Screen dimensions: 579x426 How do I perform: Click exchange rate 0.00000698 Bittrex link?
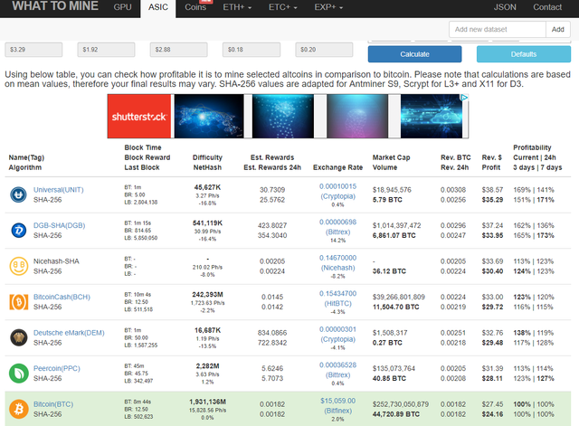click(x=337, y=227)
